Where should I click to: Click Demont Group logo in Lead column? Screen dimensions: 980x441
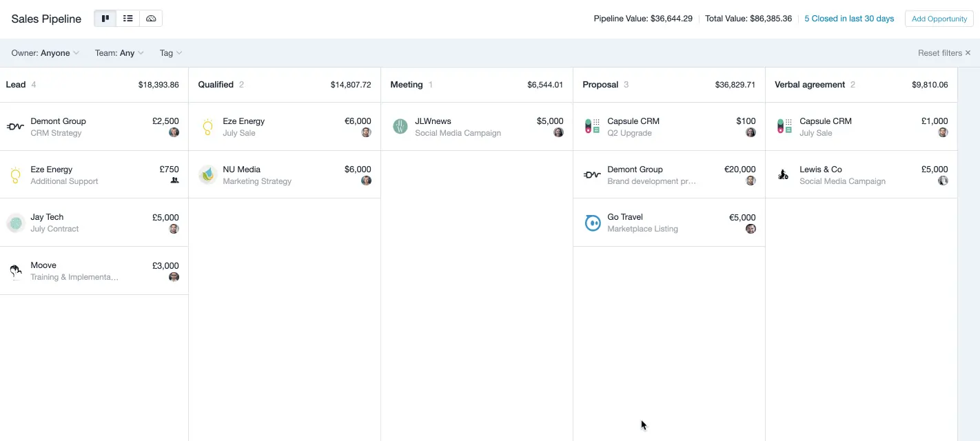click(15, 127)
